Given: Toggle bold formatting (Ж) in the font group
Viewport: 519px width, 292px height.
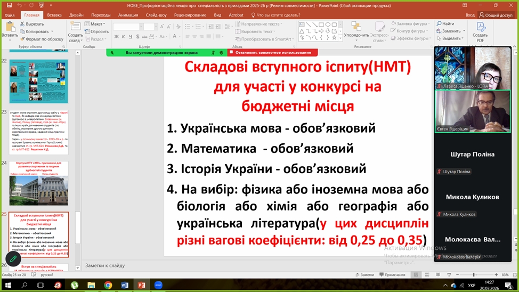Looking at the screenshot, I should click(x=116, y=37).
